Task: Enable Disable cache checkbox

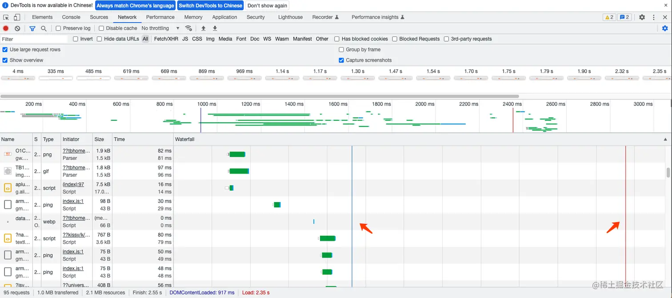Action: (x=101, y=28)
